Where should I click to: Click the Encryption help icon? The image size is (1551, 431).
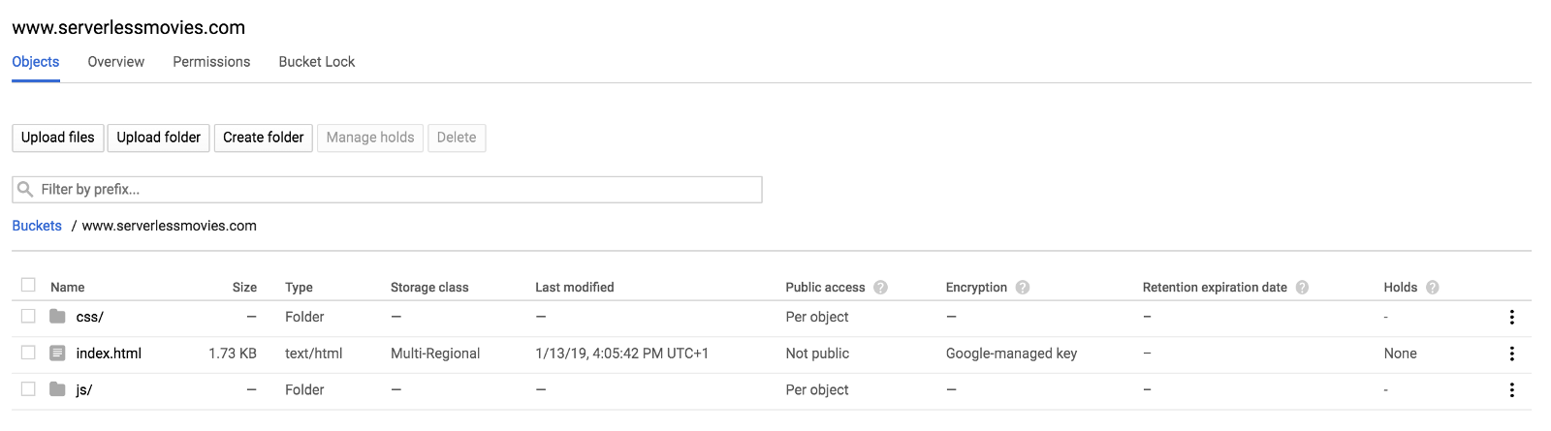click(1023, 288)
